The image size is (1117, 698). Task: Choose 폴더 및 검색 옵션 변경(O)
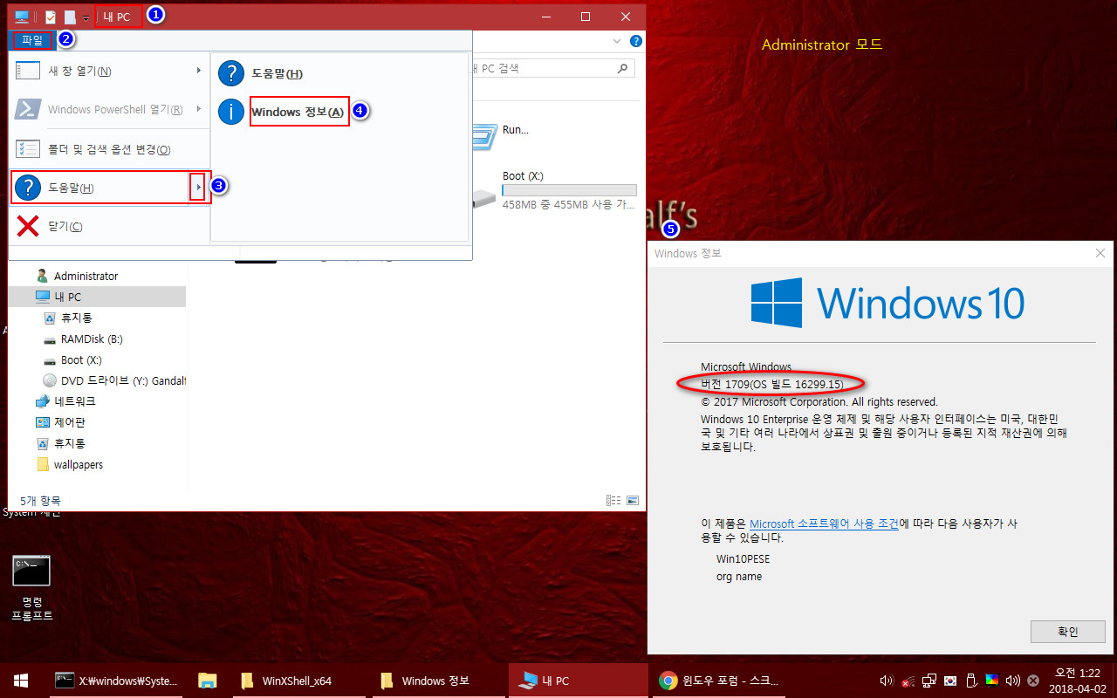point(109,149)
